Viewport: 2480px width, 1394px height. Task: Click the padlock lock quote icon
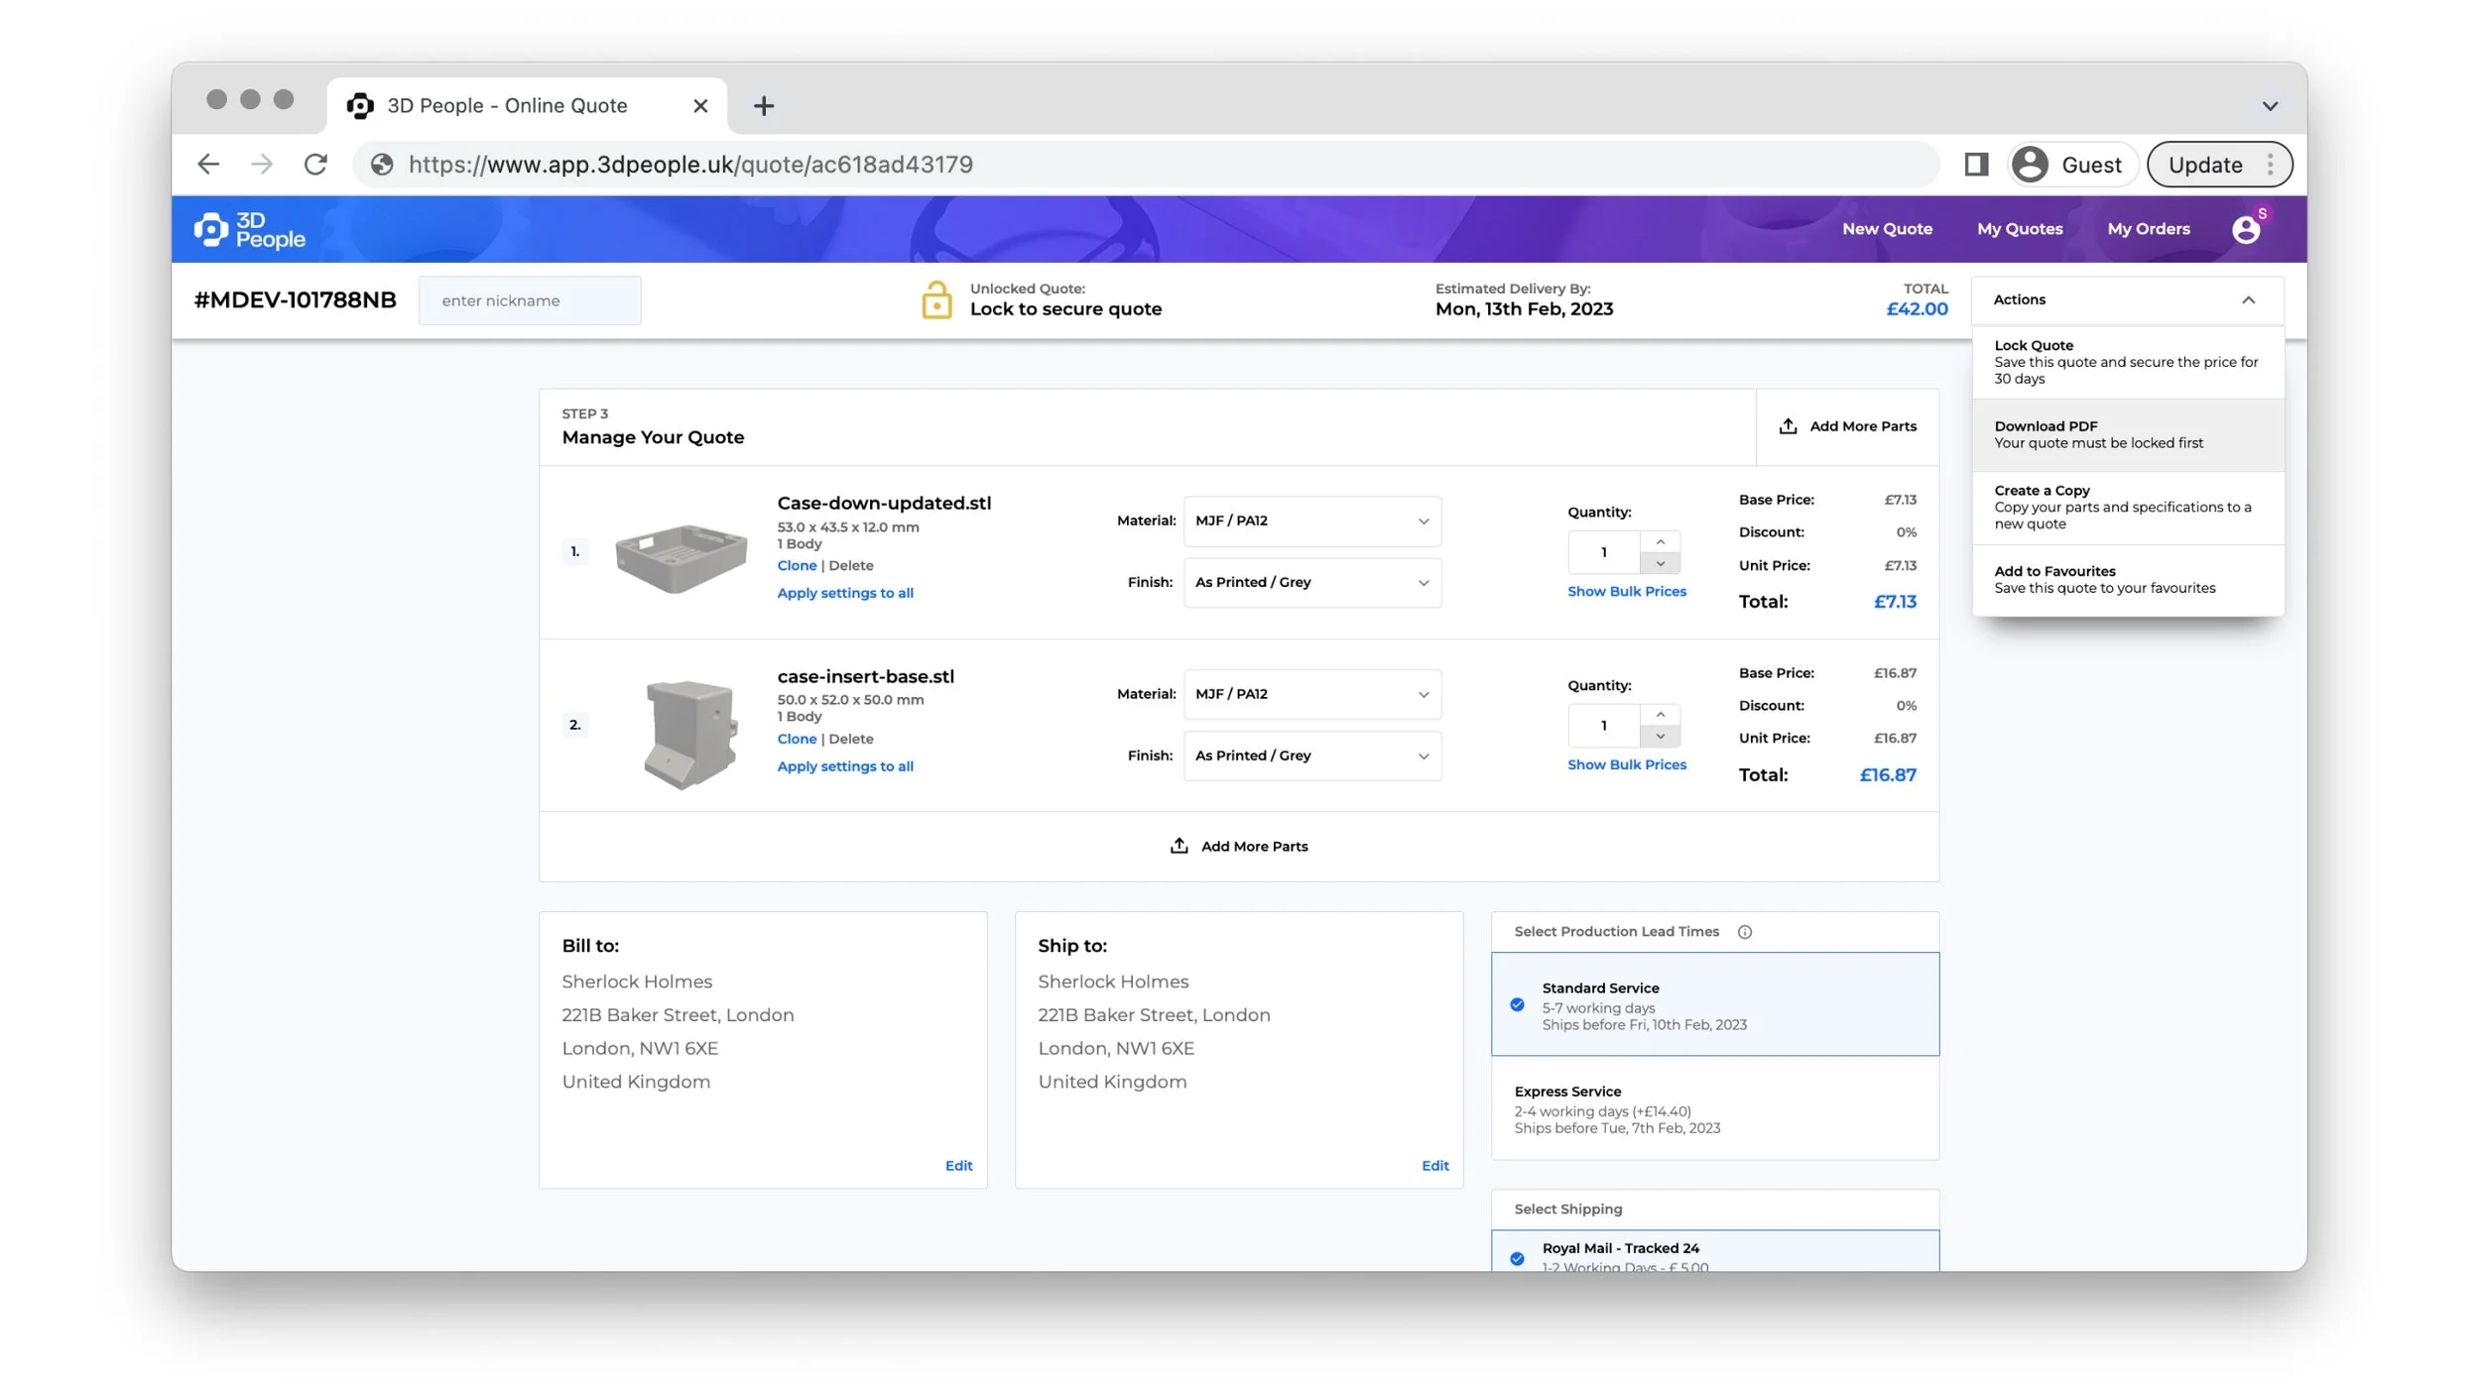click(x=935, y=299)
